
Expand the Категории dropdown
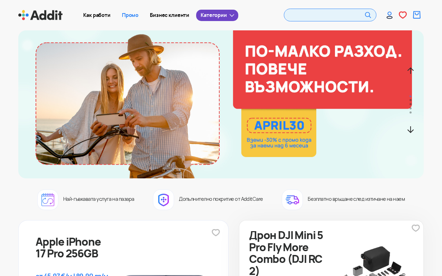pyautogui.click(x=217, y=15)
